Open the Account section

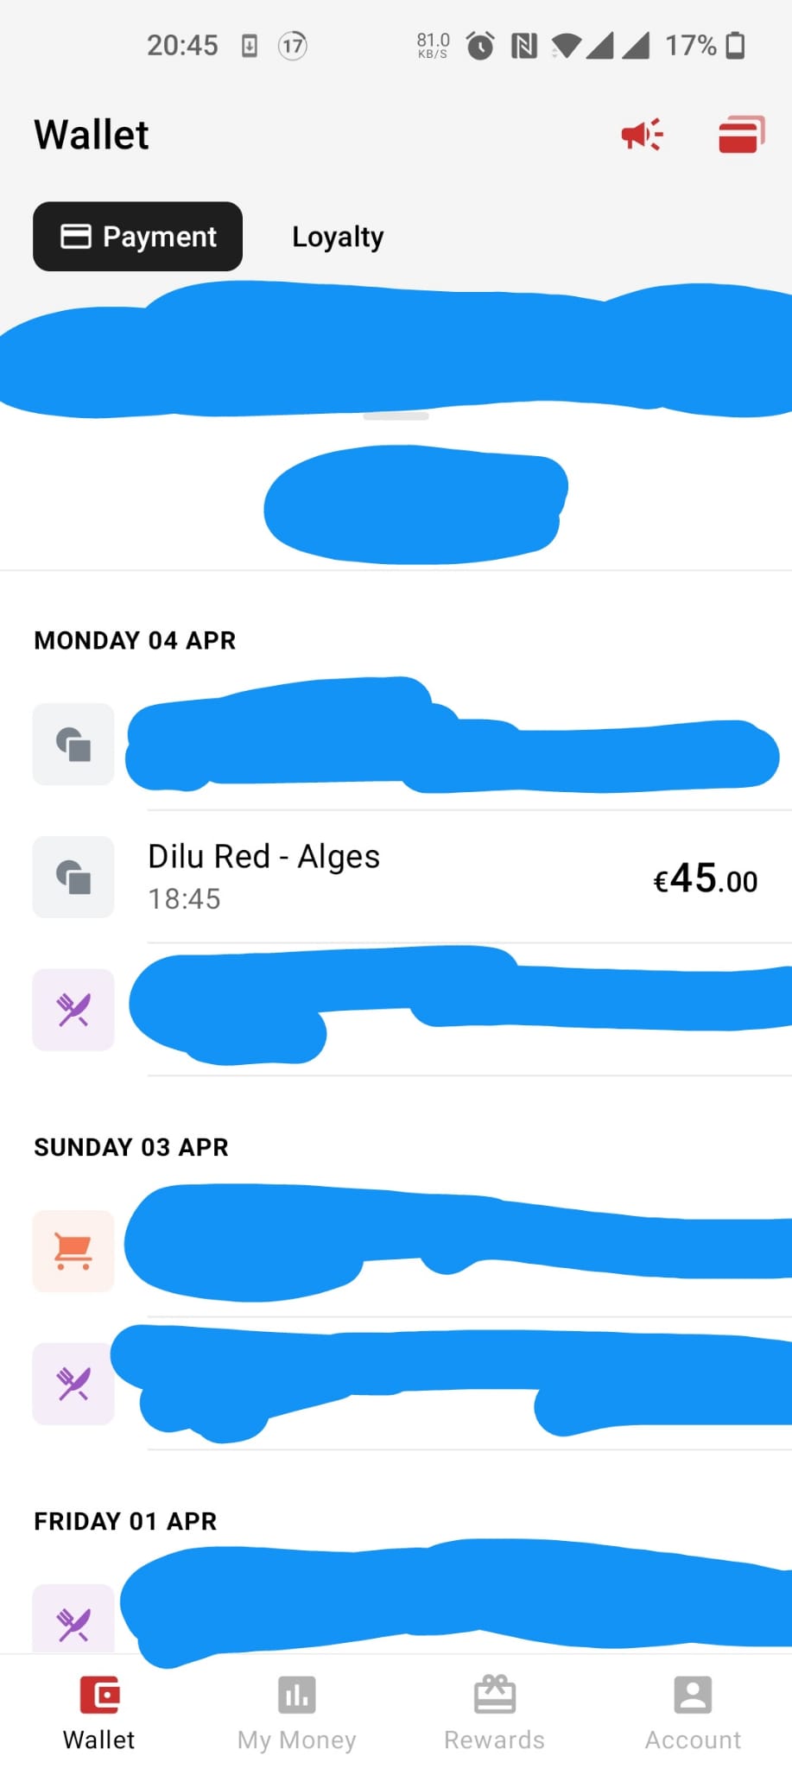(x=693, y=1713)
